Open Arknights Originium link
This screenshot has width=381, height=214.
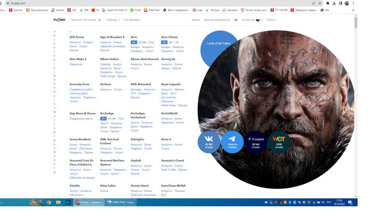coord(136,149)
